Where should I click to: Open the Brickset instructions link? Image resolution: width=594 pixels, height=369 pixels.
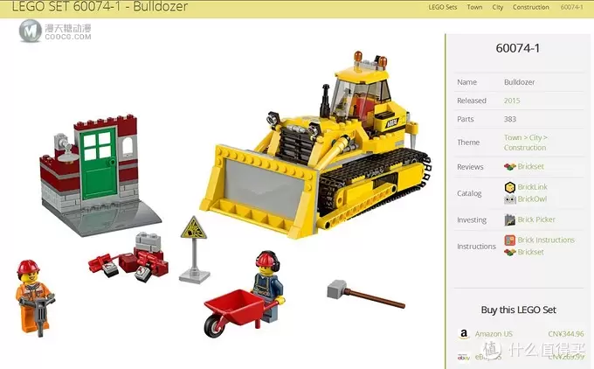[x=530, y=252]
